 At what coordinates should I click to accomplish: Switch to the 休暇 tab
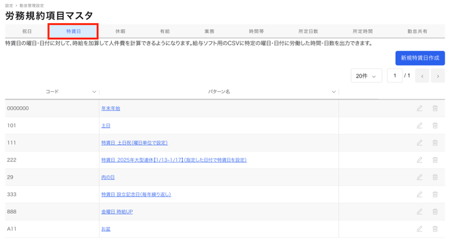tap(120, 31)
